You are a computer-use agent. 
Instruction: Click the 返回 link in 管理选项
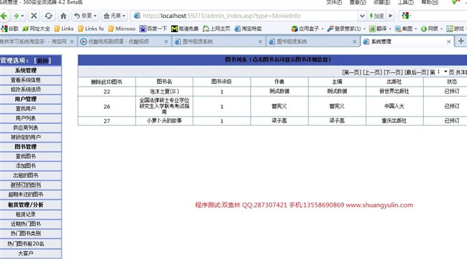[x=43, y=61]
